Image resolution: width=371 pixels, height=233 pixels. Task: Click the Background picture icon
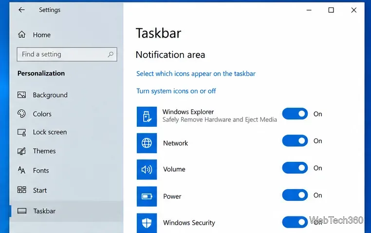21,95
